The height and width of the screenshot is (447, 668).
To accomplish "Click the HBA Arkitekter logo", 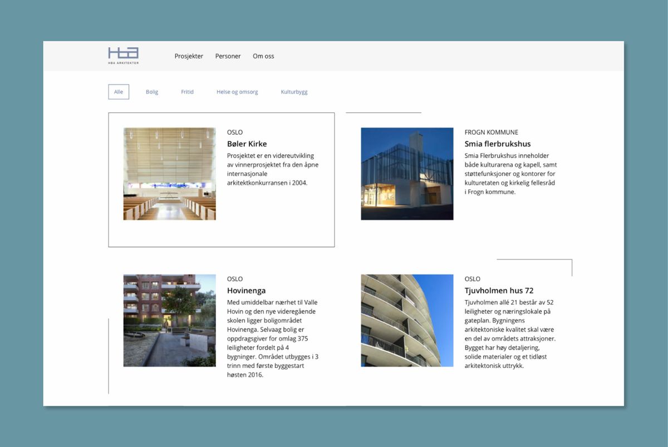I will [x=124, y=56].
